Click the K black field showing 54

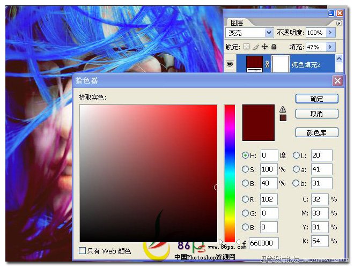[320, 241]
